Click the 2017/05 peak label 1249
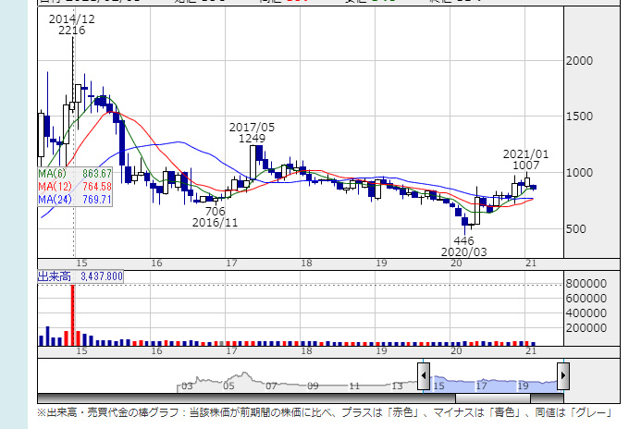The width and height of the screenshot is (629, 429). click(x=252, y=139)
